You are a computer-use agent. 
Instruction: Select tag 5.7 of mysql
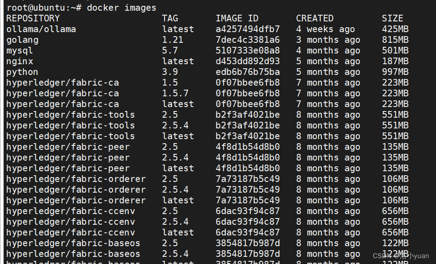pos(170,51)
